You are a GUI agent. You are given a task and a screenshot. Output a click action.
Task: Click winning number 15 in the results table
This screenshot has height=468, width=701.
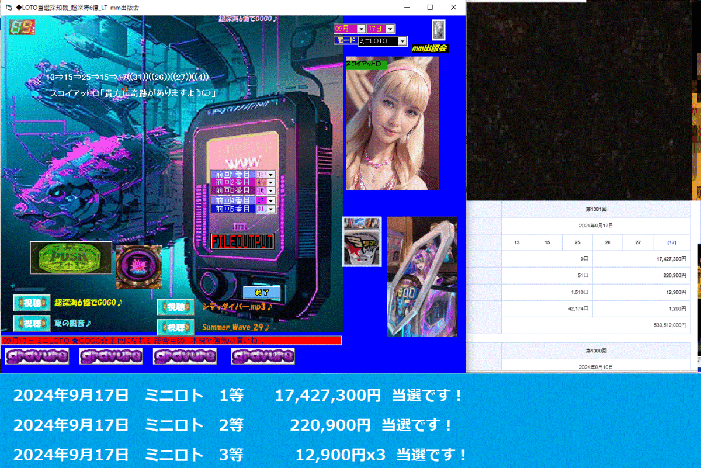coord(547,242)
